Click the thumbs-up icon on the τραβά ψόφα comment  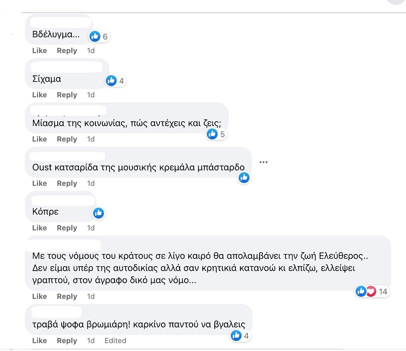236,334
